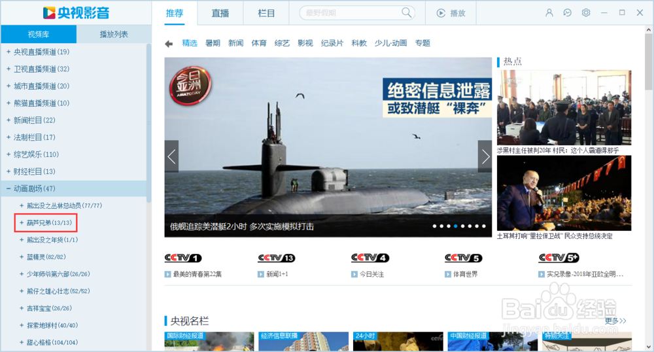
Task: Expand 甜心格格(104/104) item
Action: click(x=22, y=342)
